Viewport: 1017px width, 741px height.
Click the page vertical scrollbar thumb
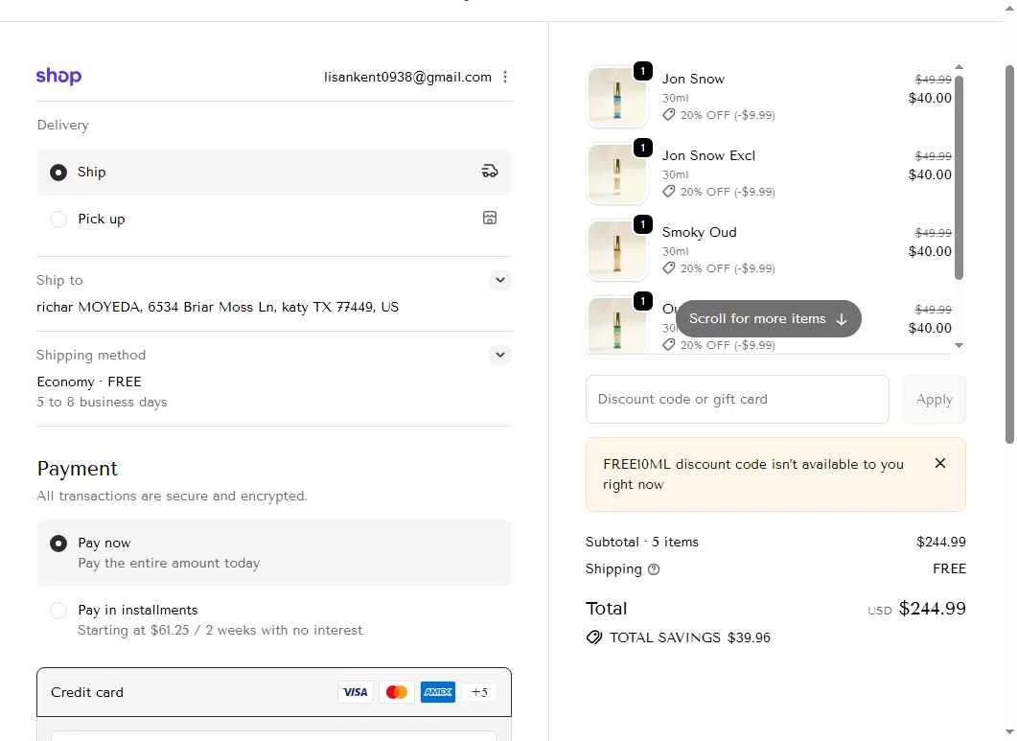coord(1009,254)
